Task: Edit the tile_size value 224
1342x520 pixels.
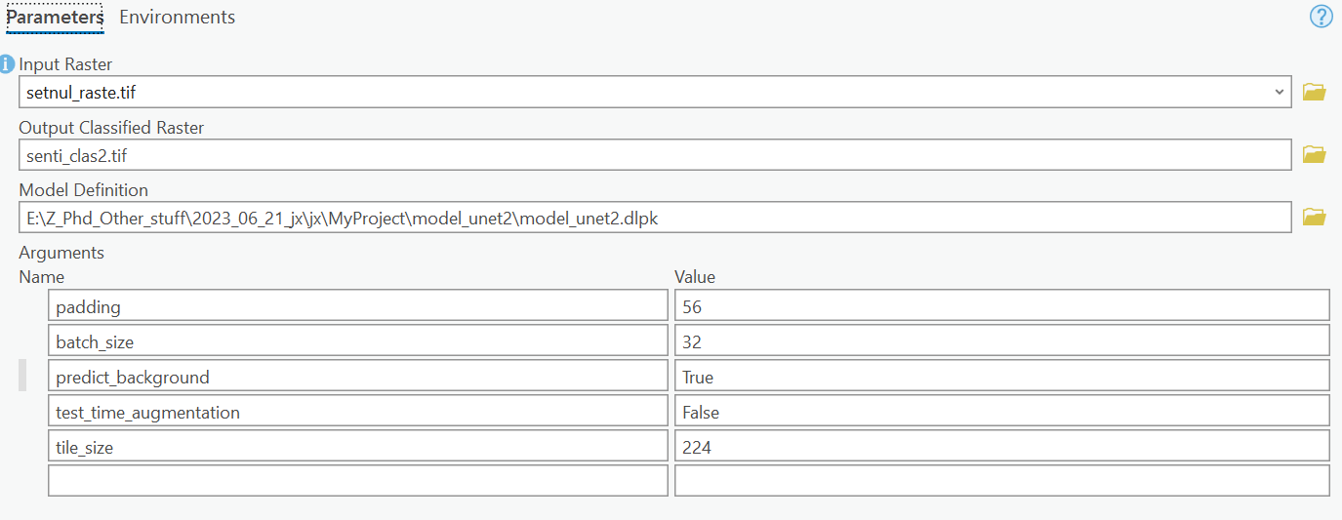Action: (1001, 447)
